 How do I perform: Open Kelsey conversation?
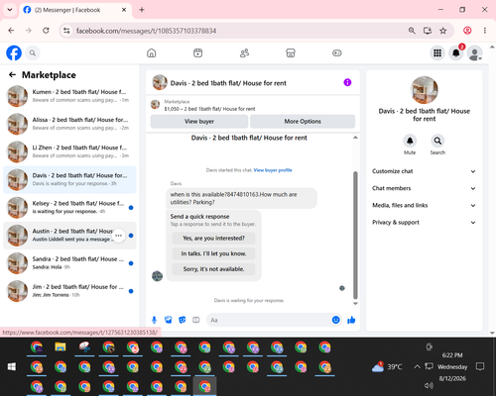[x=69, y=208]
